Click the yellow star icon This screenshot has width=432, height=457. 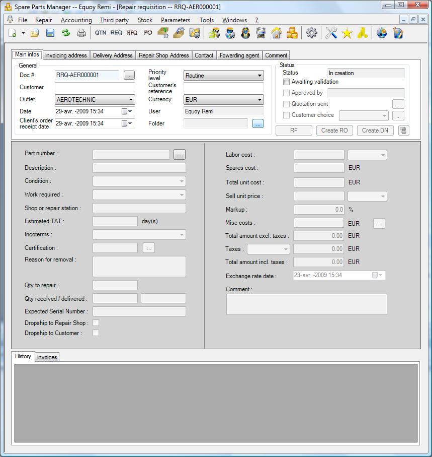(347, 33)
